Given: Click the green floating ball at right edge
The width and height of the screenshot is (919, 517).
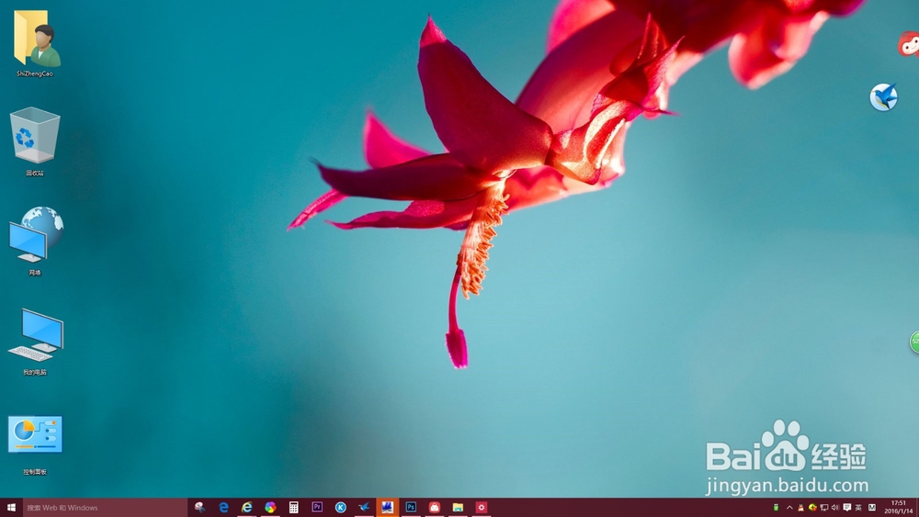Looking at the screenshot, I should point(914,342).
